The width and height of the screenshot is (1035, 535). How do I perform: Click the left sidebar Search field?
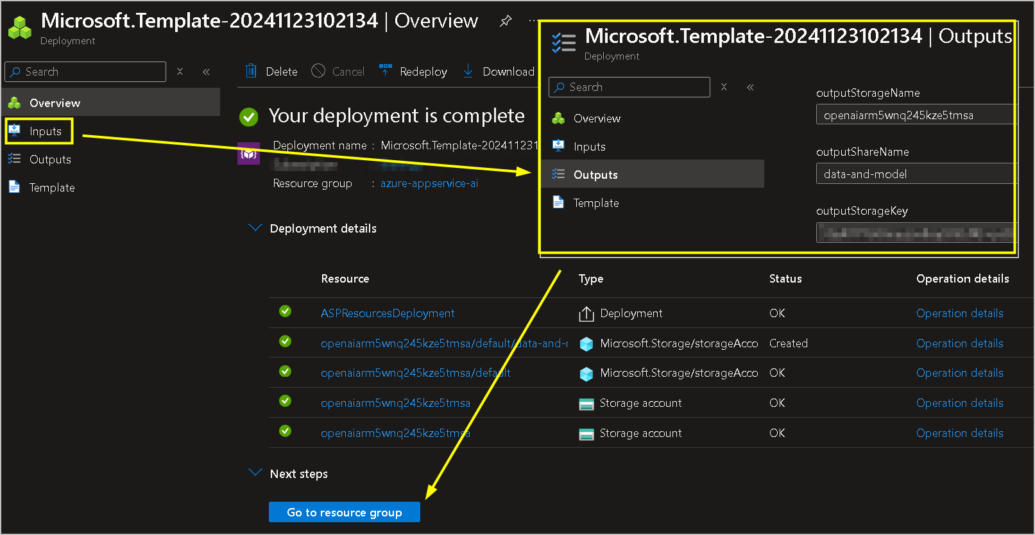coord(85,72)
